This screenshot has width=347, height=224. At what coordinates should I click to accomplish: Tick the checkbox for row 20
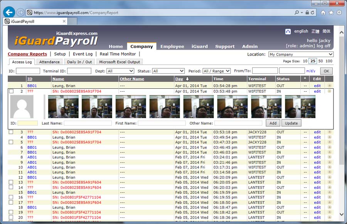click(x=11, y=217)
